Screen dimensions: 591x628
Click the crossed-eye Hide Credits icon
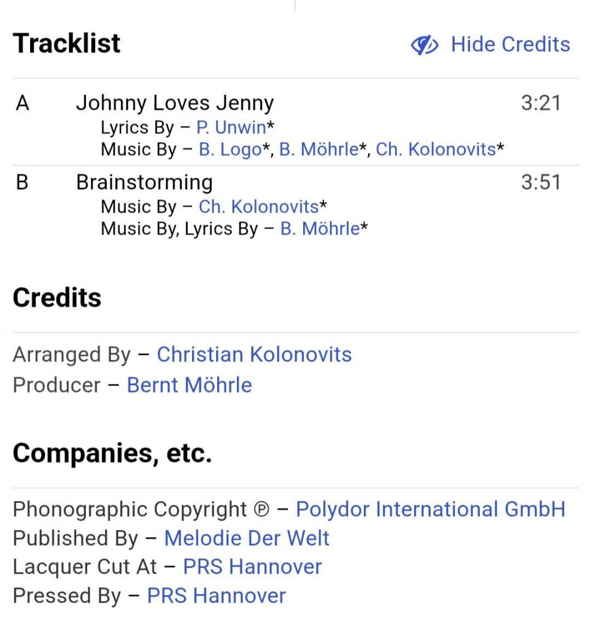coord(424,45)
